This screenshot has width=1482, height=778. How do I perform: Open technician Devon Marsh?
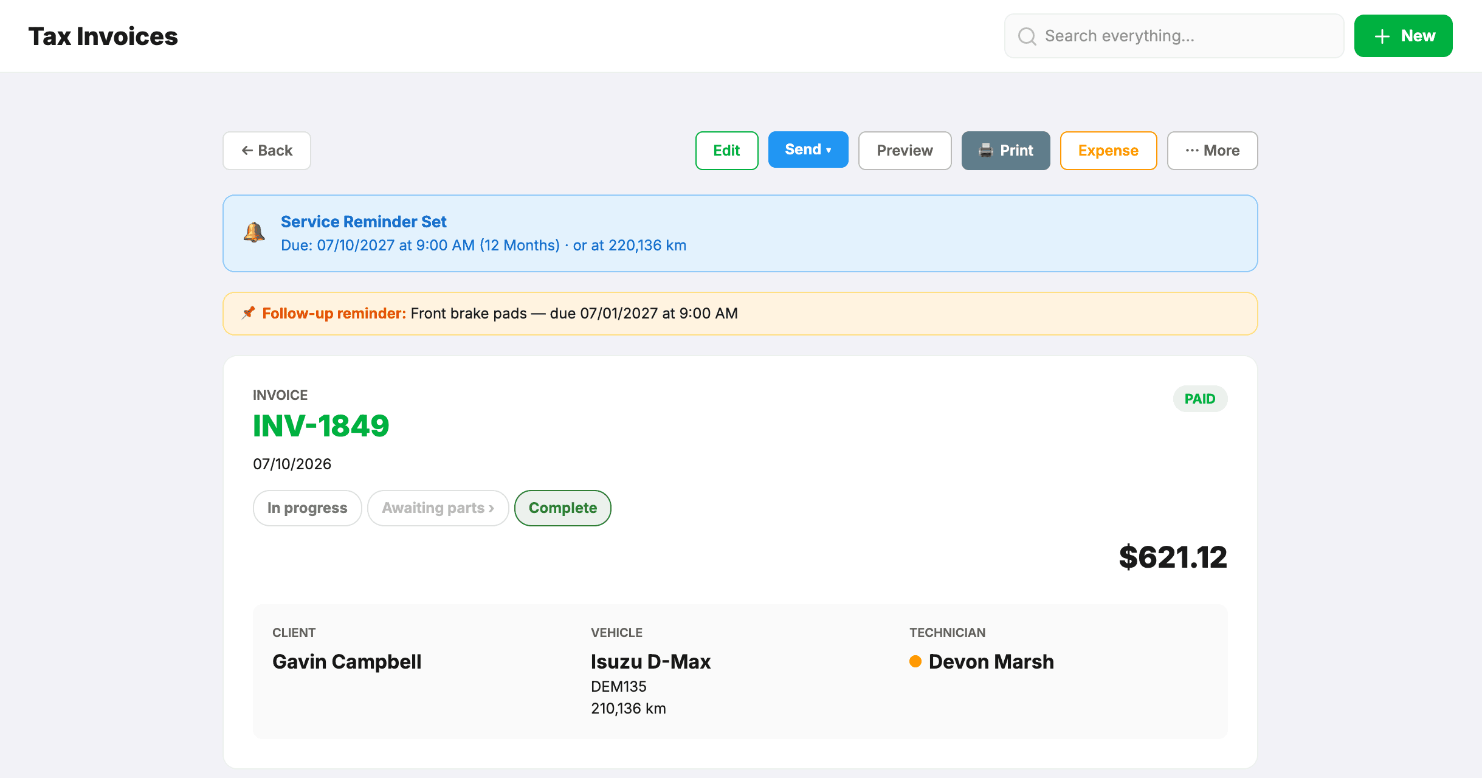point(991,661)
